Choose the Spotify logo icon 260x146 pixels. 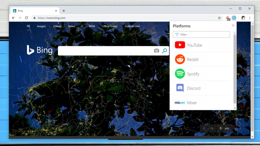180,74
